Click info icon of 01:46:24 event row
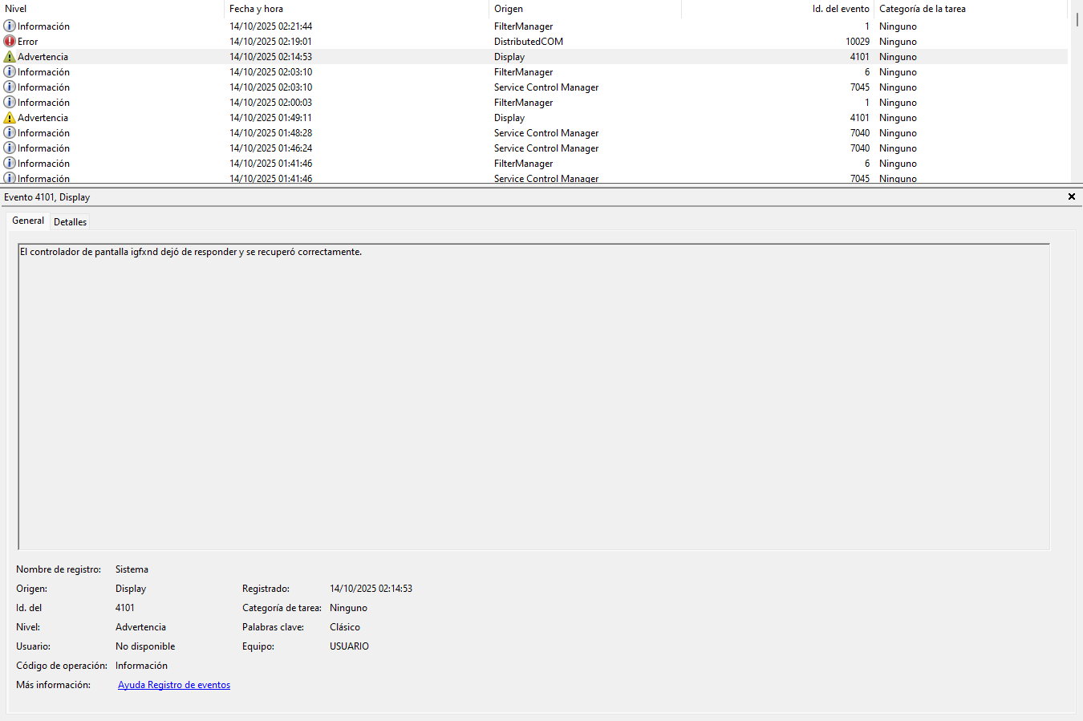Image resolution: width=1083 pixels, height=721 pixels. [x=10, y=148]
